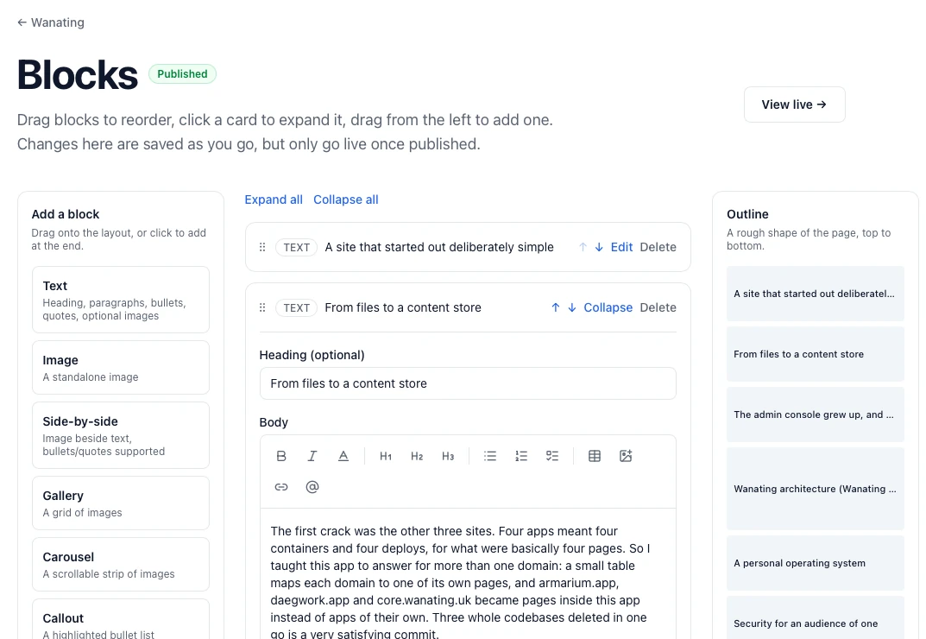The image size is (926, 639).
Task: Click up arrow on 'A site that started' block
Action: [583, 247]
